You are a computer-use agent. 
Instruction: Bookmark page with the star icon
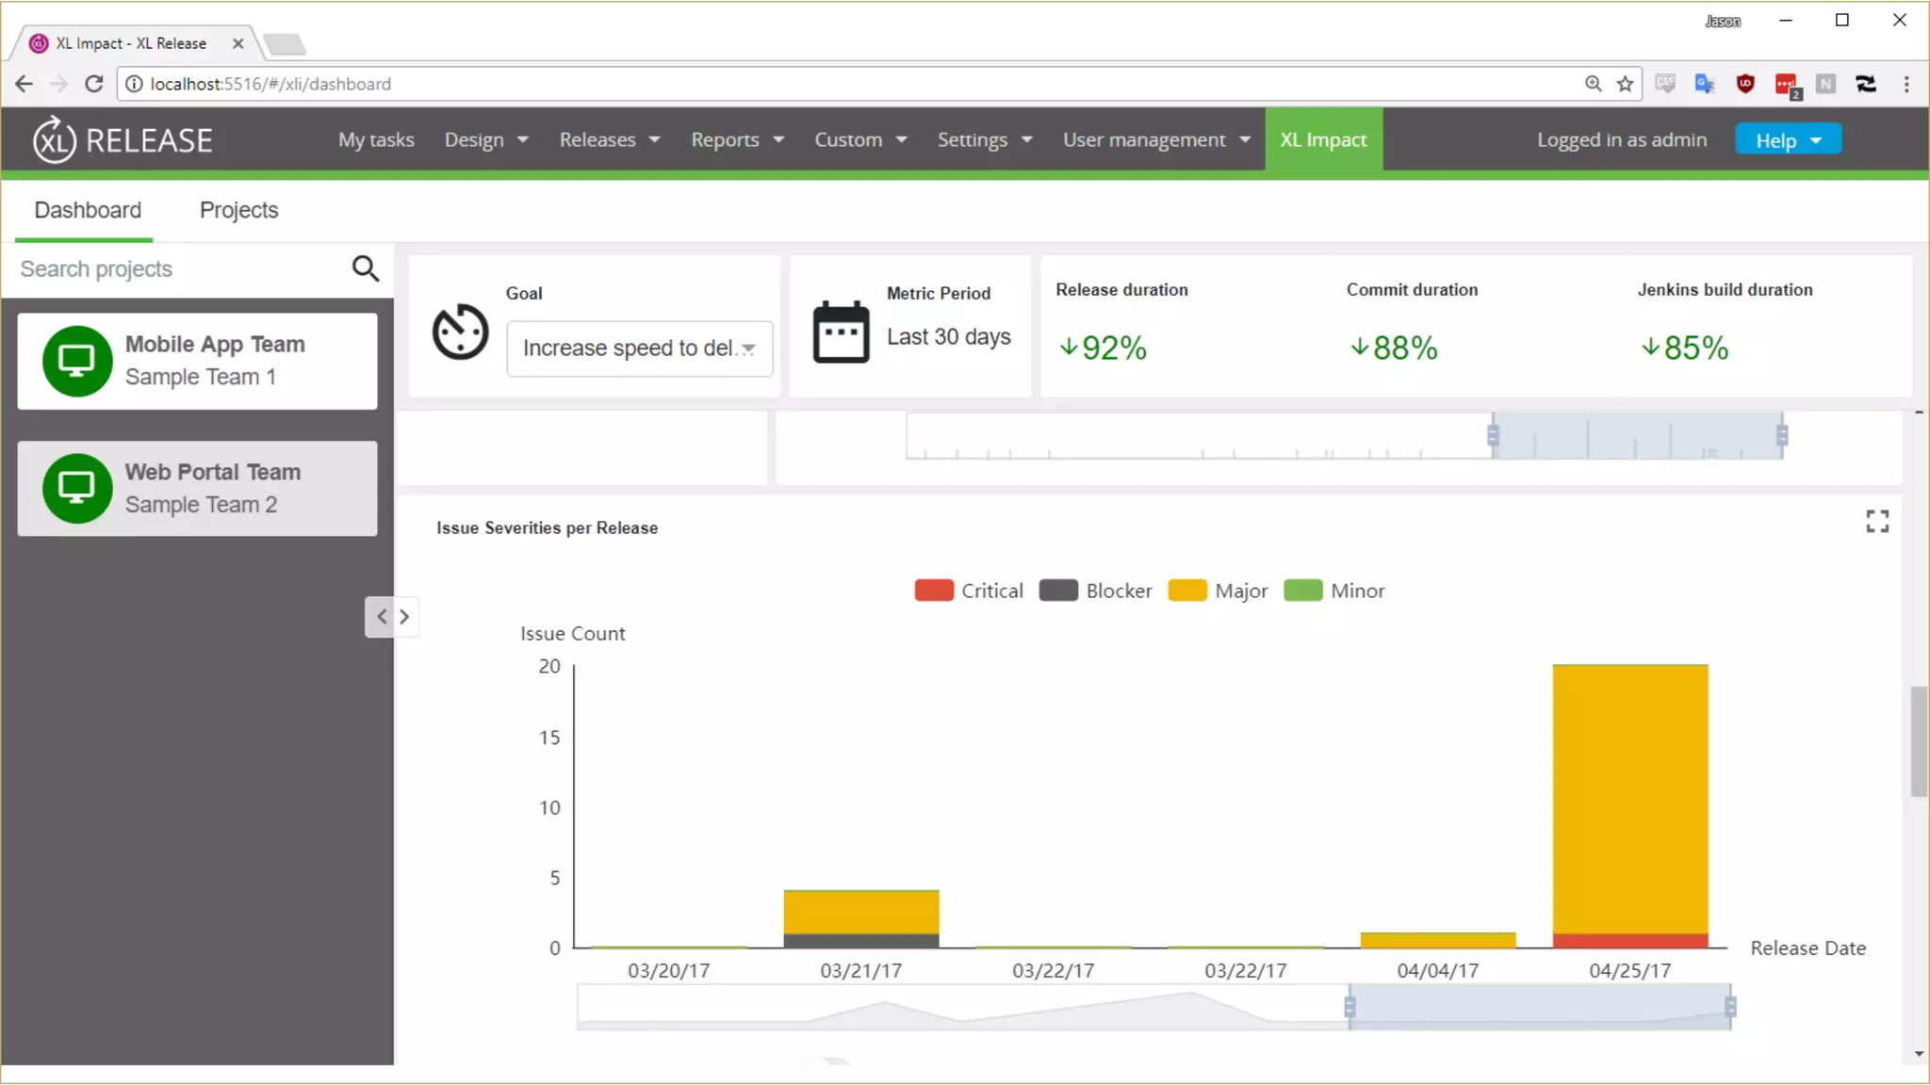(1625, 84)
